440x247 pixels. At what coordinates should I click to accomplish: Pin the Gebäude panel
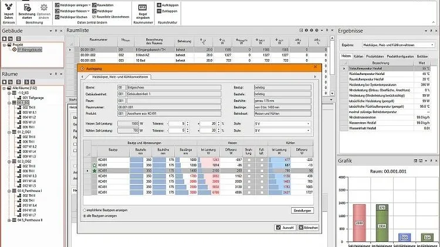pos(56,31)
